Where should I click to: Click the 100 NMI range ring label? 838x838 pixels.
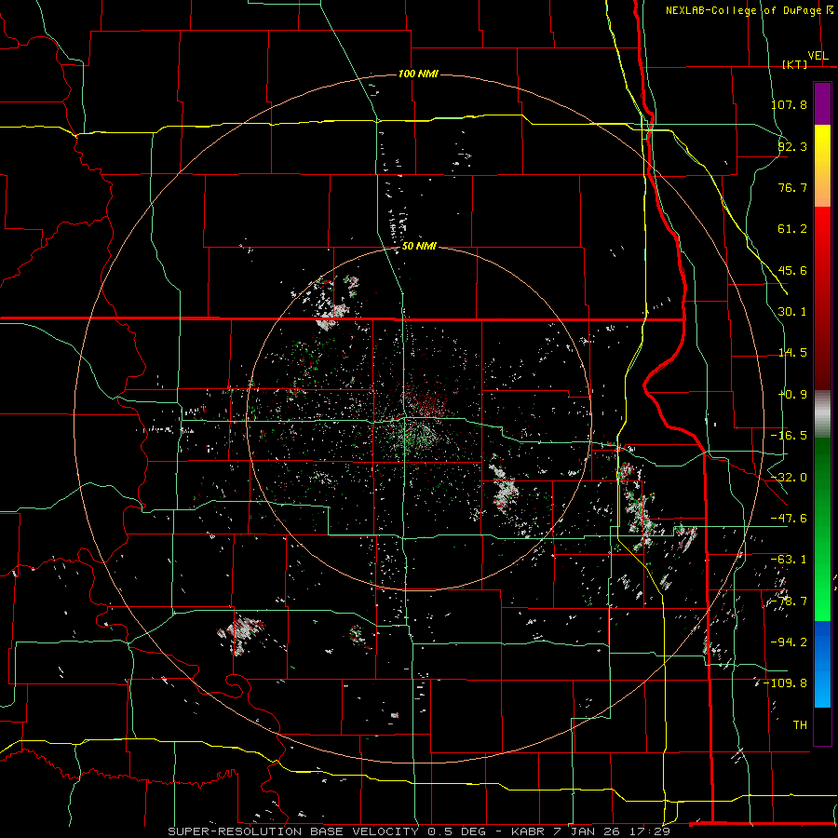[x=418, y=74]
